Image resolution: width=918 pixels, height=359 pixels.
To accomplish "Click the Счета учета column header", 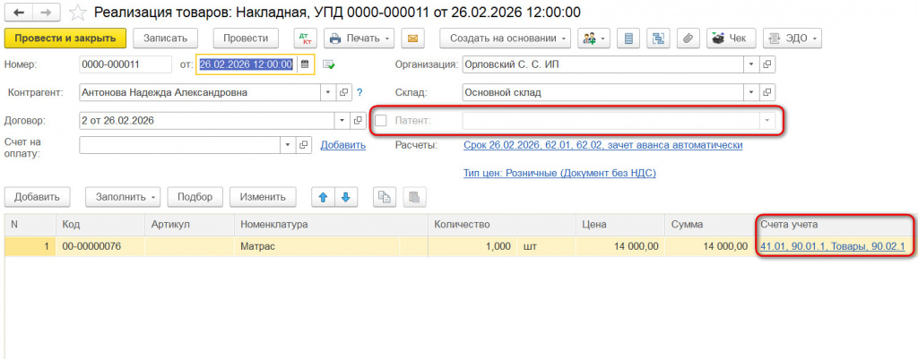I will [x=834, y=225].
